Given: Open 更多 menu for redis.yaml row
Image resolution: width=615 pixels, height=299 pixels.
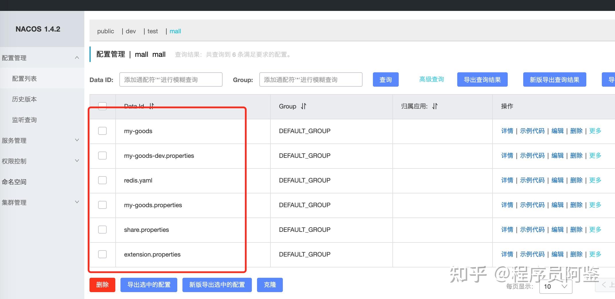Looking at the screenshot, I should click(x=595, y=180).
